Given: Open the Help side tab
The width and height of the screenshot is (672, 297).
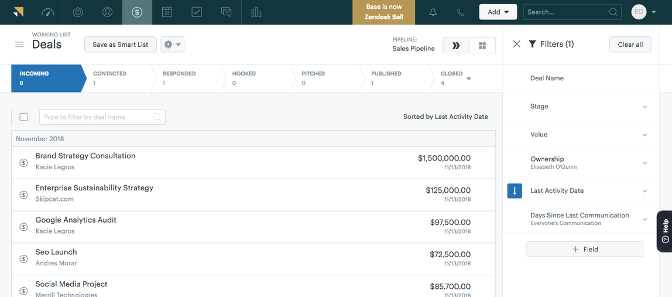Looking at the screenshot, I should coord(664,231).
